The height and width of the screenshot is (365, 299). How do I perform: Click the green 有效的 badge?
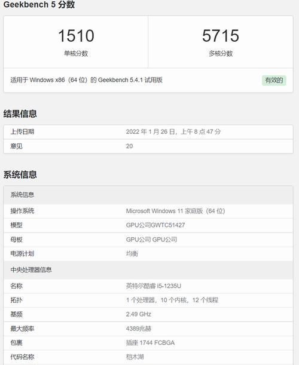(x=274, y=80)
